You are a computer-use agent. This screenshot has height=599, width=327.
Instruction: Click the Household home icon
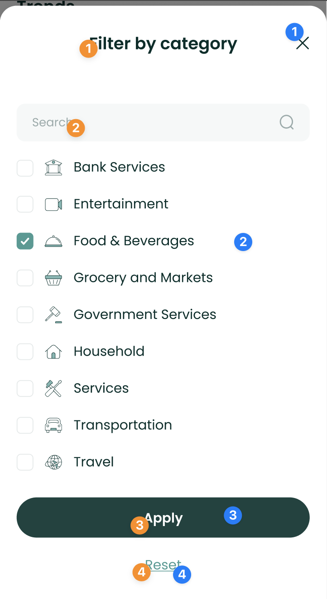click(53, 352)
